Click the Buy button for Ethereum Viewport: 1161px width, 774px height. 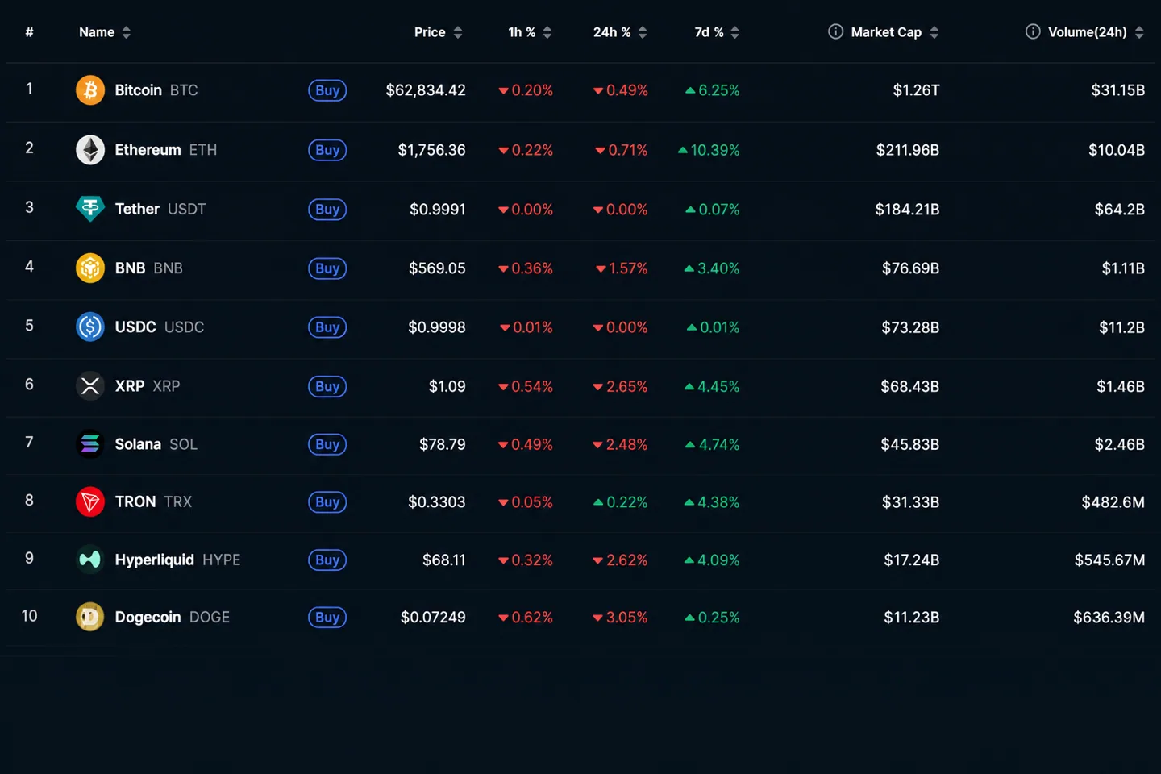(327, 150)
